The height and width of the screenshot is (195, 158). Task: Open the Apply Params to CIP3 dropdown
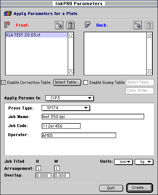[69, 98]
